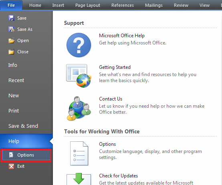Switch to the Page Layout tab
The height and width of the screenshot is (185, 222).
(x=88, y=5)
